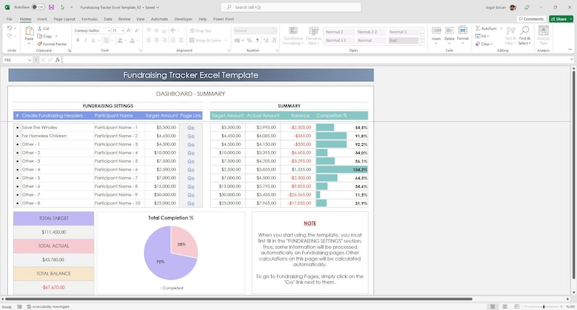577x310 pixels.
Task: Switch to the Insert tab
Action: 42,19
